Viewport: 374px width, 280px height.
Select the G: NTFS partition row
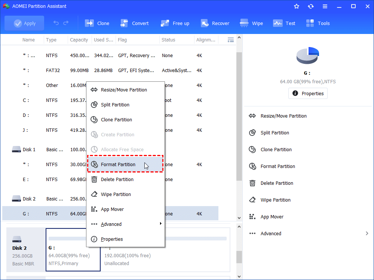[x=110, y=214]
